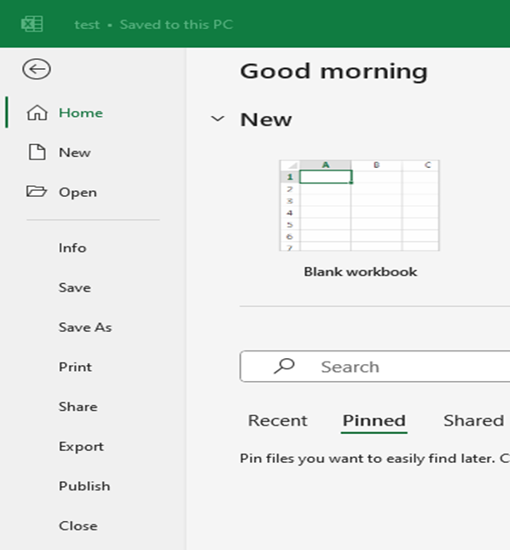This screenshot has height=550, width=510.
Task: Click the back arrow to return to workbook
Action: [x=37, y=69]
